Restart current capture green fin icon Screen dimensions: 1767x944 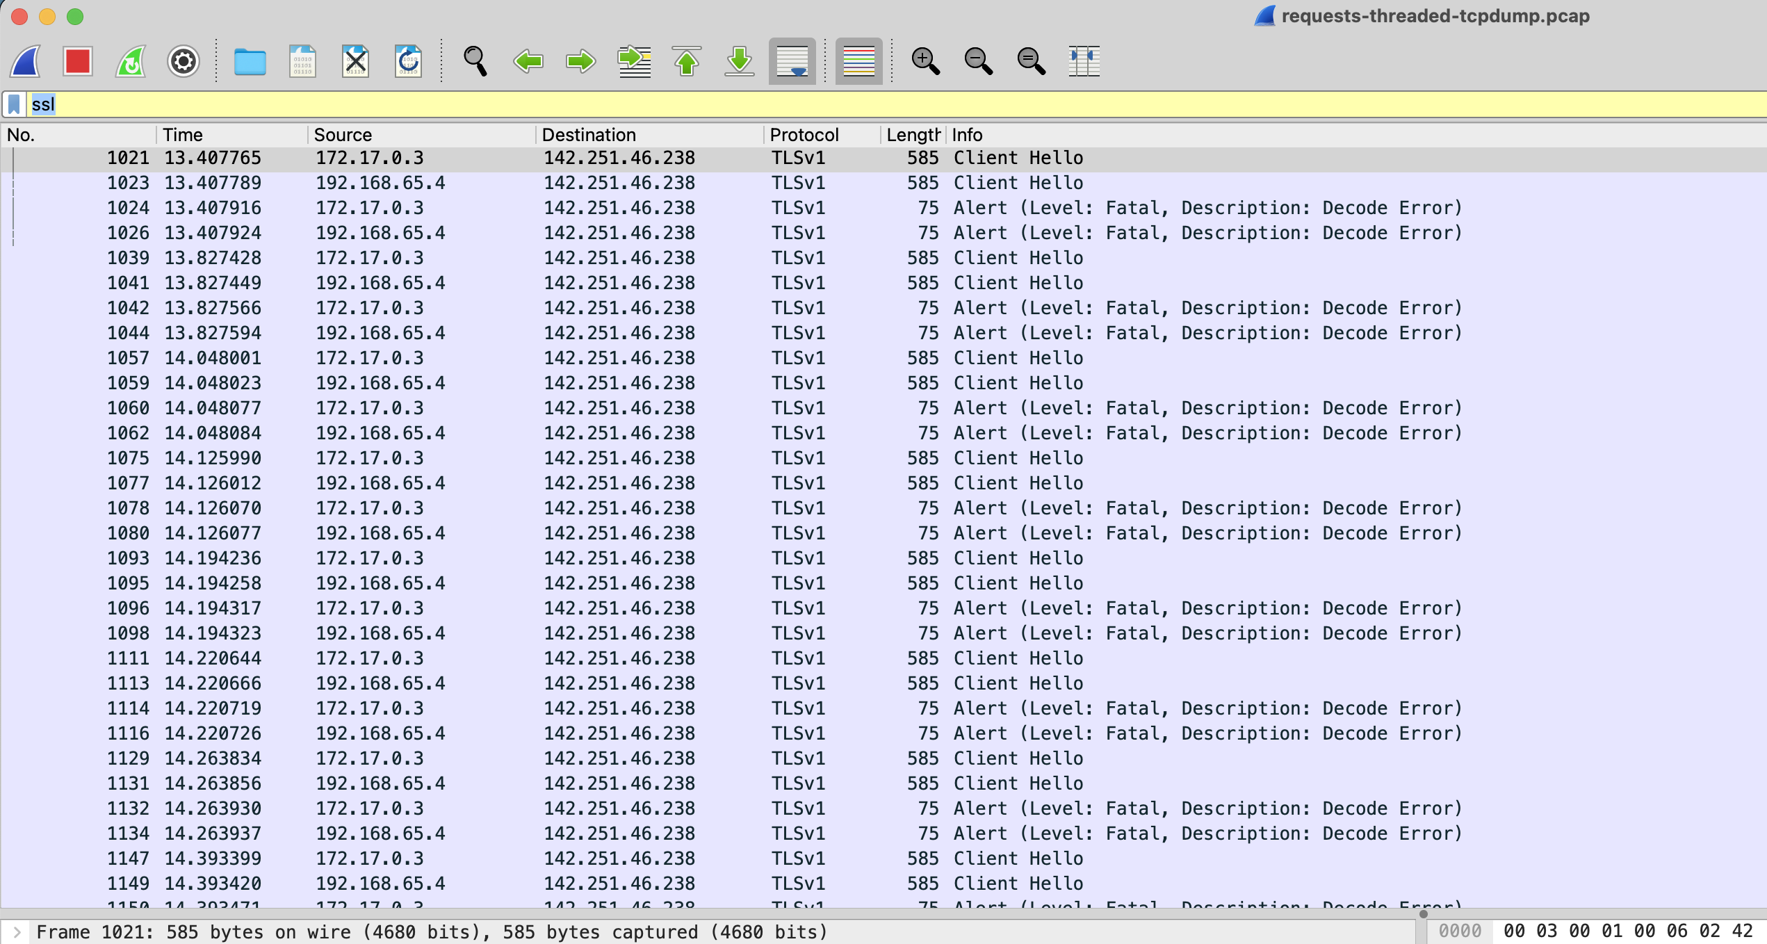131,61
